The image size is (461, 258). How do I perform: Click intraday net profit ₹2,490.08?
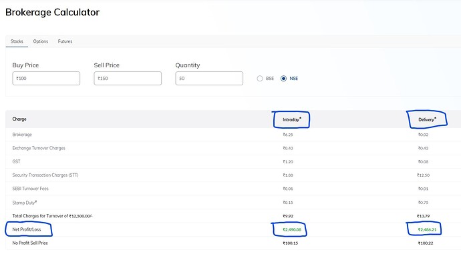point(292,229)
